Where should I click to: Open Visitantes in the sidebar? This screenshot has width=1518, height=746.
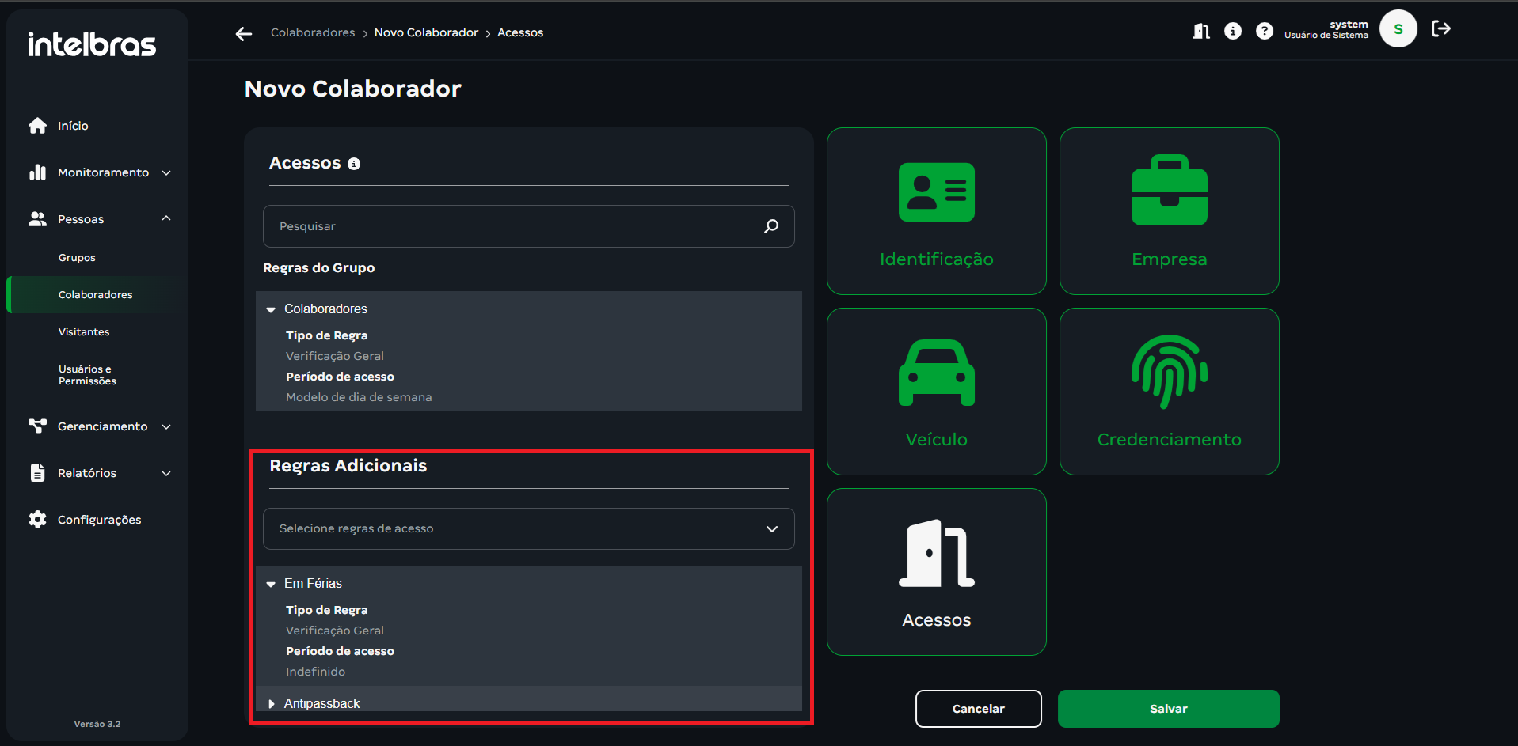84,332
